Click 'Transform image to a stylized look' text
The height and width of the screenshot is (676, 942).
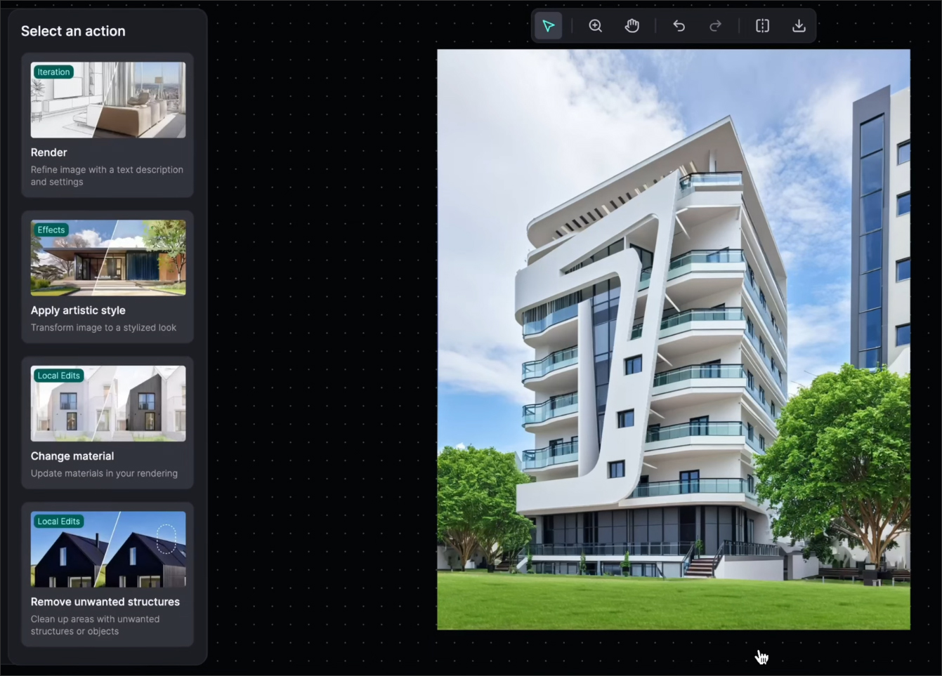pyautogui.click(x=103, y=328)
